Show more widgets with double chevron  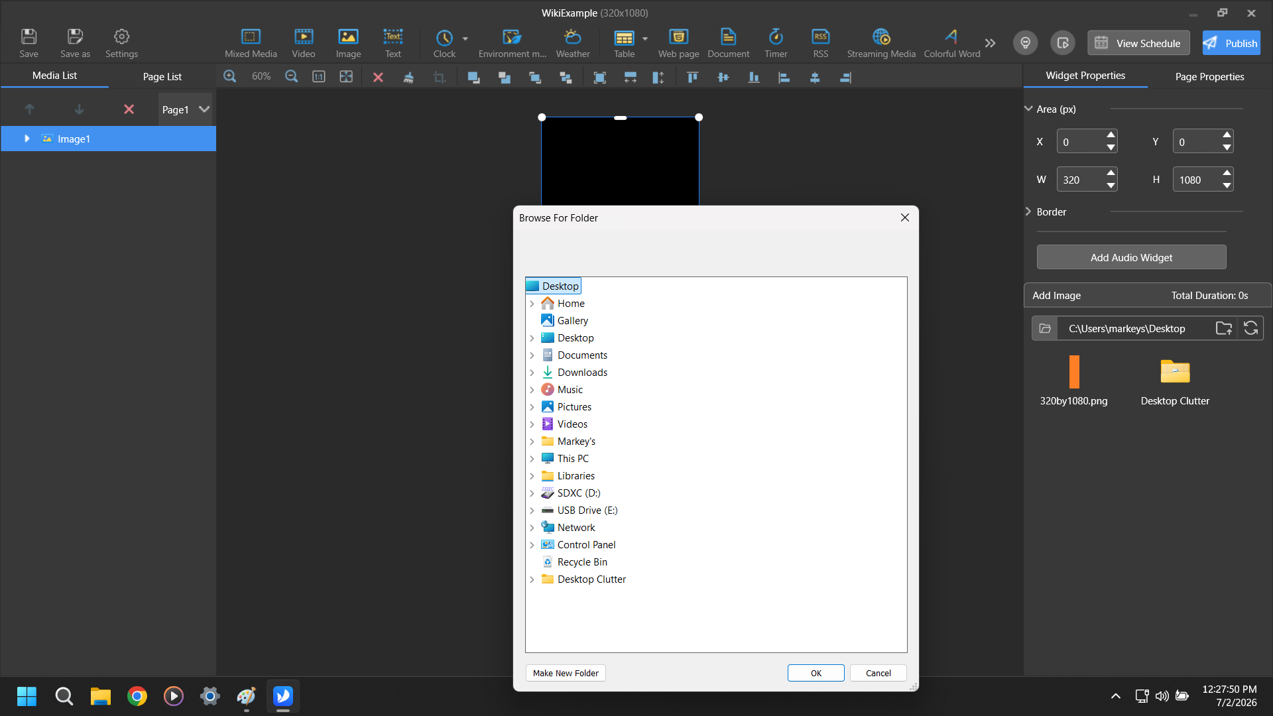990,43
